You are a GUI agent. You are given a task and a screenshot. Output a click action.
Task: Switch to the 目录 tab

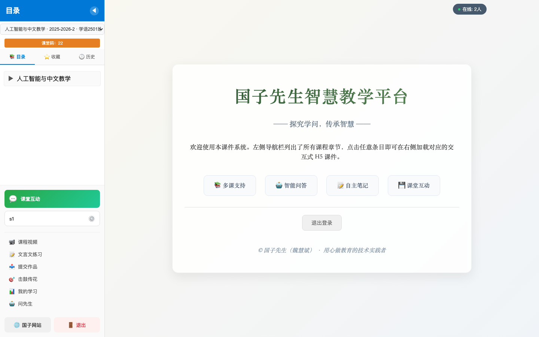click(x=17, y=57)
